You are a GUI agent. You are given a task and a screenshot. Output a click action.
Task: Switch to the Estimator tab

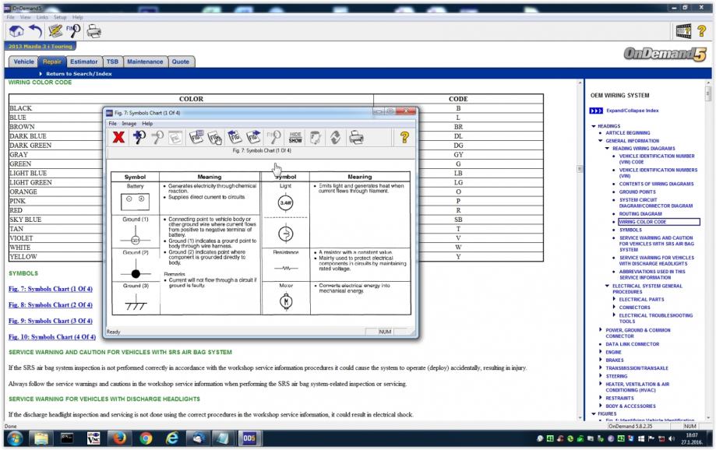click(x=83, y=62)
